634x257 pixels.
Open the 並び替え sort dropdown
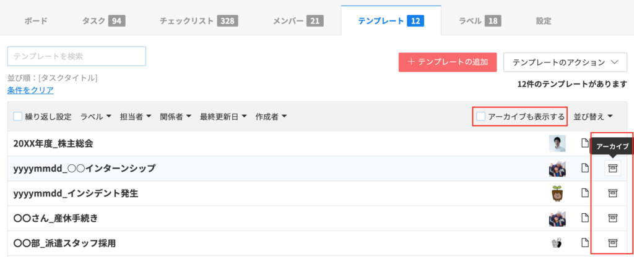593,116
